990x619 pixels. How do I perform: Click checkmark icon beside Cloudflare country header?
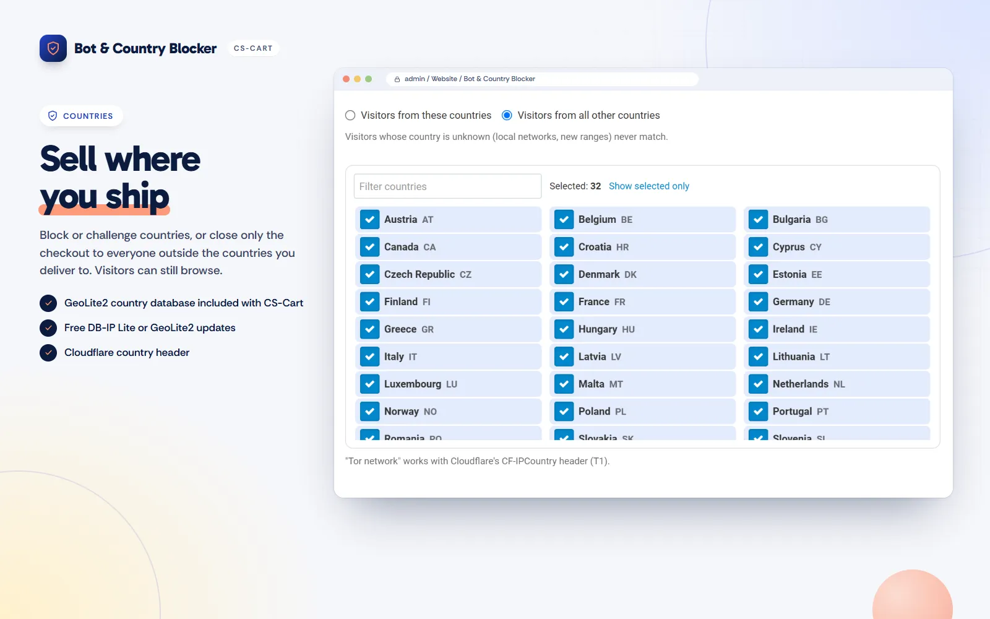click(48, 353)
